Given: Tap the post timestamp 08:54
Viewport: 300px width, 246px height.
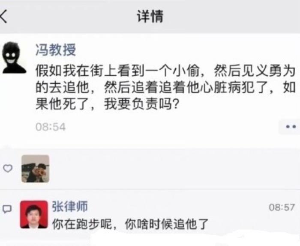Looking at the screenshot, I should tap(51, 127).
